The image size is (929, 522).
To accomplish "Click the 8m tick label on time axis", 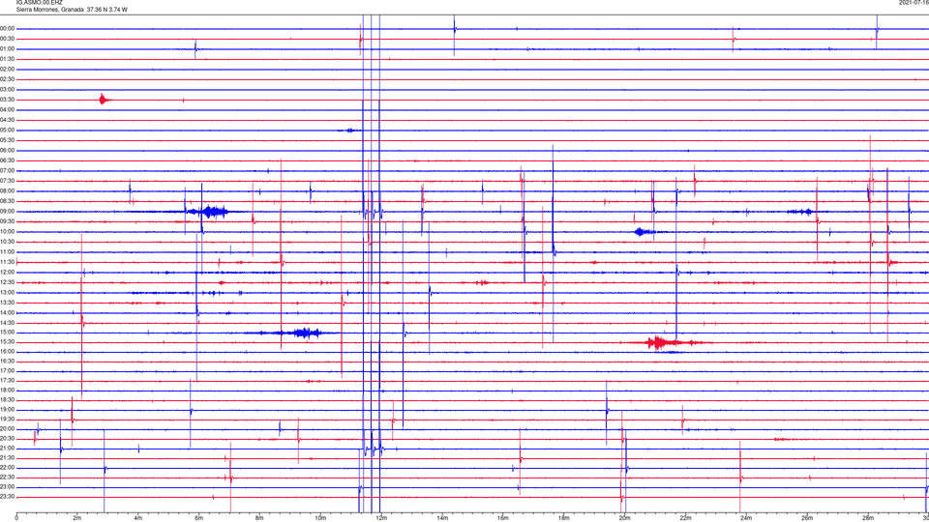I will pyautogui.click(x=259, y=518).
